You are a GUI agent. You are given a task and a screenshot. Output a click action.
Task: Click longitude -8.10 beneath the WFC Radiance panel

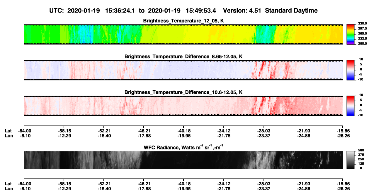pos(25,189)
